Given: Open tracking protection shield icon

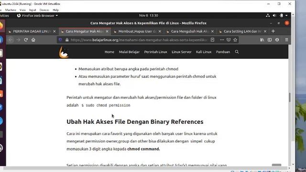Looking at the screenshot, I should coord(60,40).
